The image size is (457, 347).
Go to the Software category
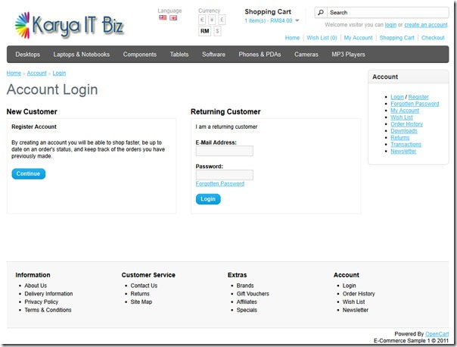213,55
